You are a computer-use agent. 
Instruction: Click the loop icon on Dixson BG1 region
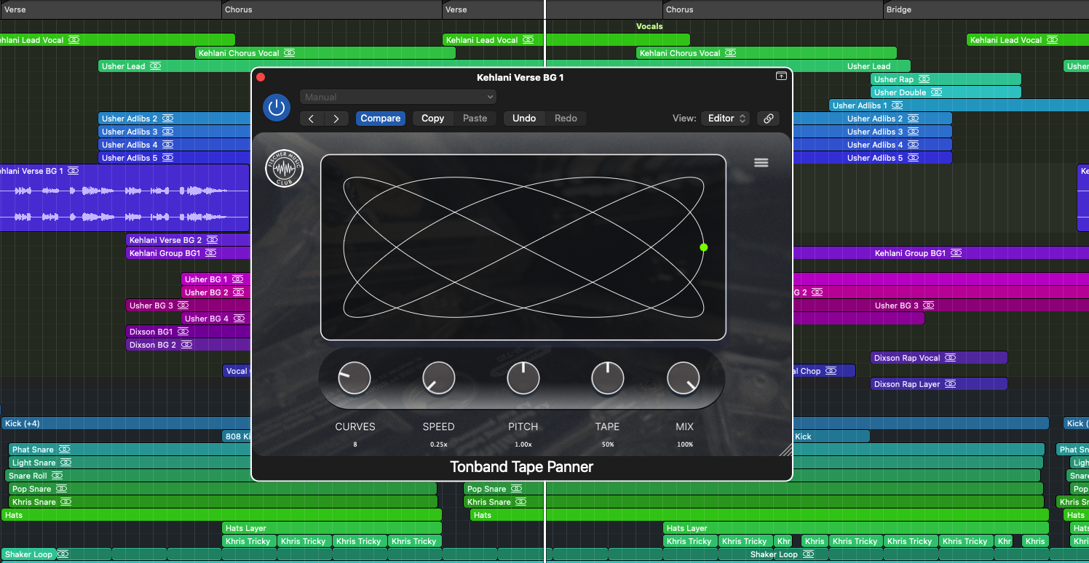click(183, 332)
